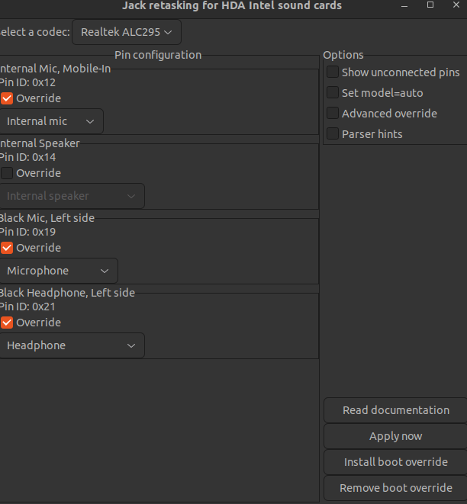
Task: Click the Read documentation button
Action: [395, 410]
